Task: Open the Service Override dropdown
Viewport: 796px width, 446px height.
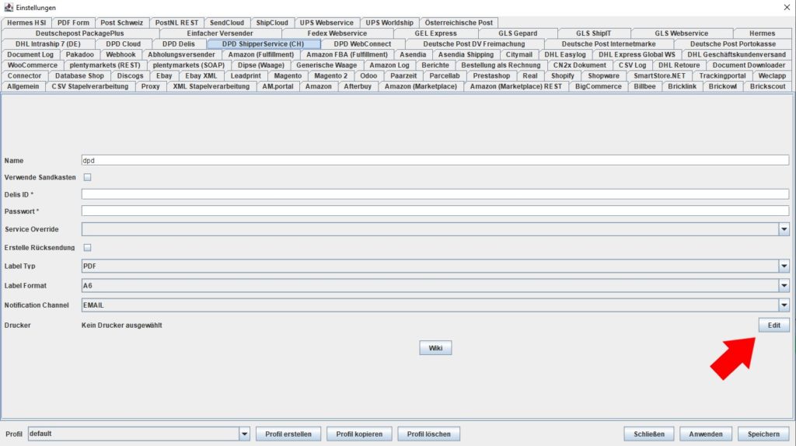Action: click(x=784, y=229)
